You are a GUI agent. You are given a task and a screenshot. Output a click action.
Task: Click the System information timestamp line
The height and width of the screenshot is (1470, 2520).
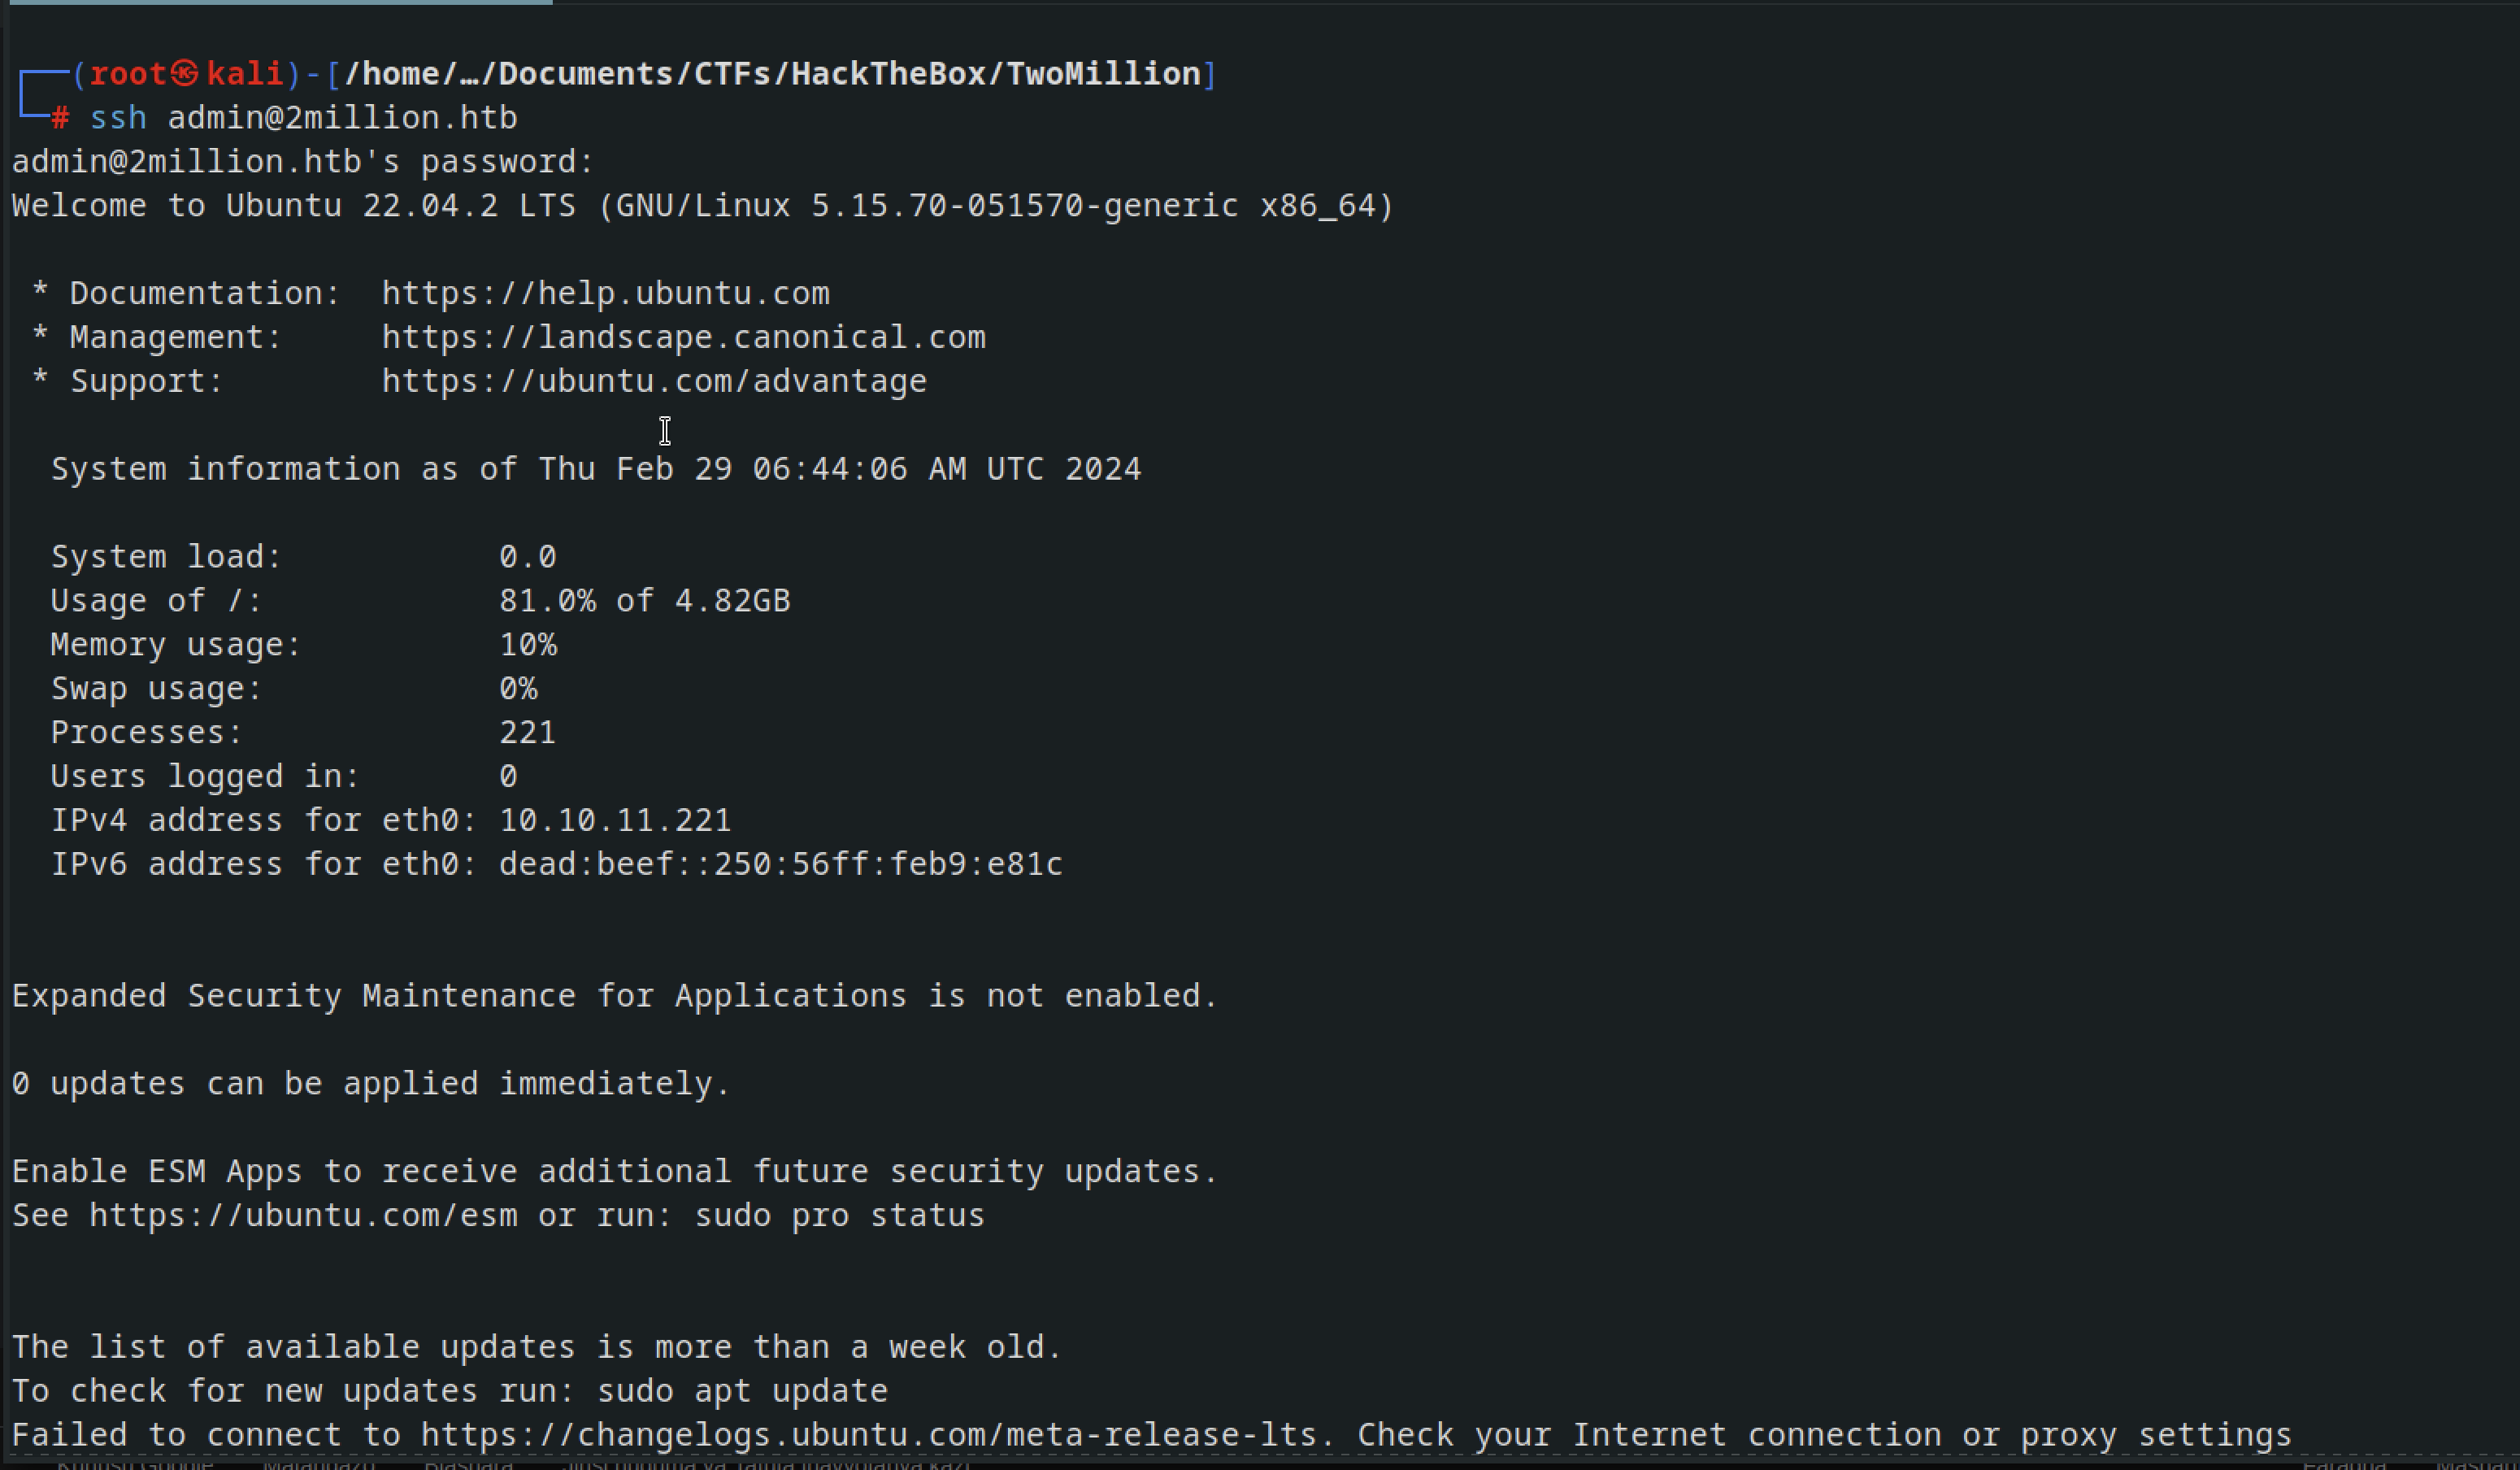[x=596, y=468]
